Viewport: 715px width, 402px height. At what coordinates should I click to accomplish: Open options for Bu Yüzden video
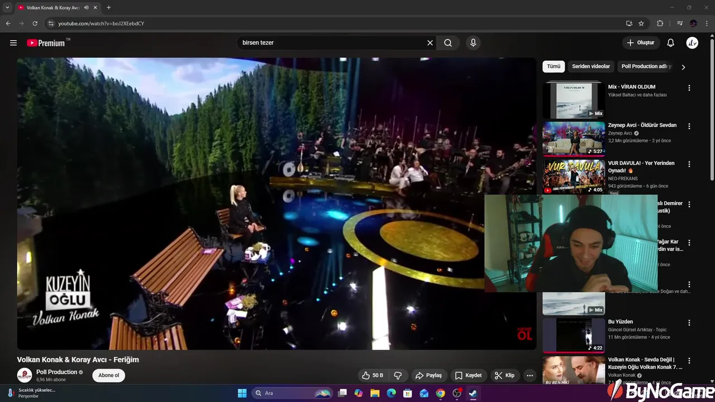tap(689, 323)
